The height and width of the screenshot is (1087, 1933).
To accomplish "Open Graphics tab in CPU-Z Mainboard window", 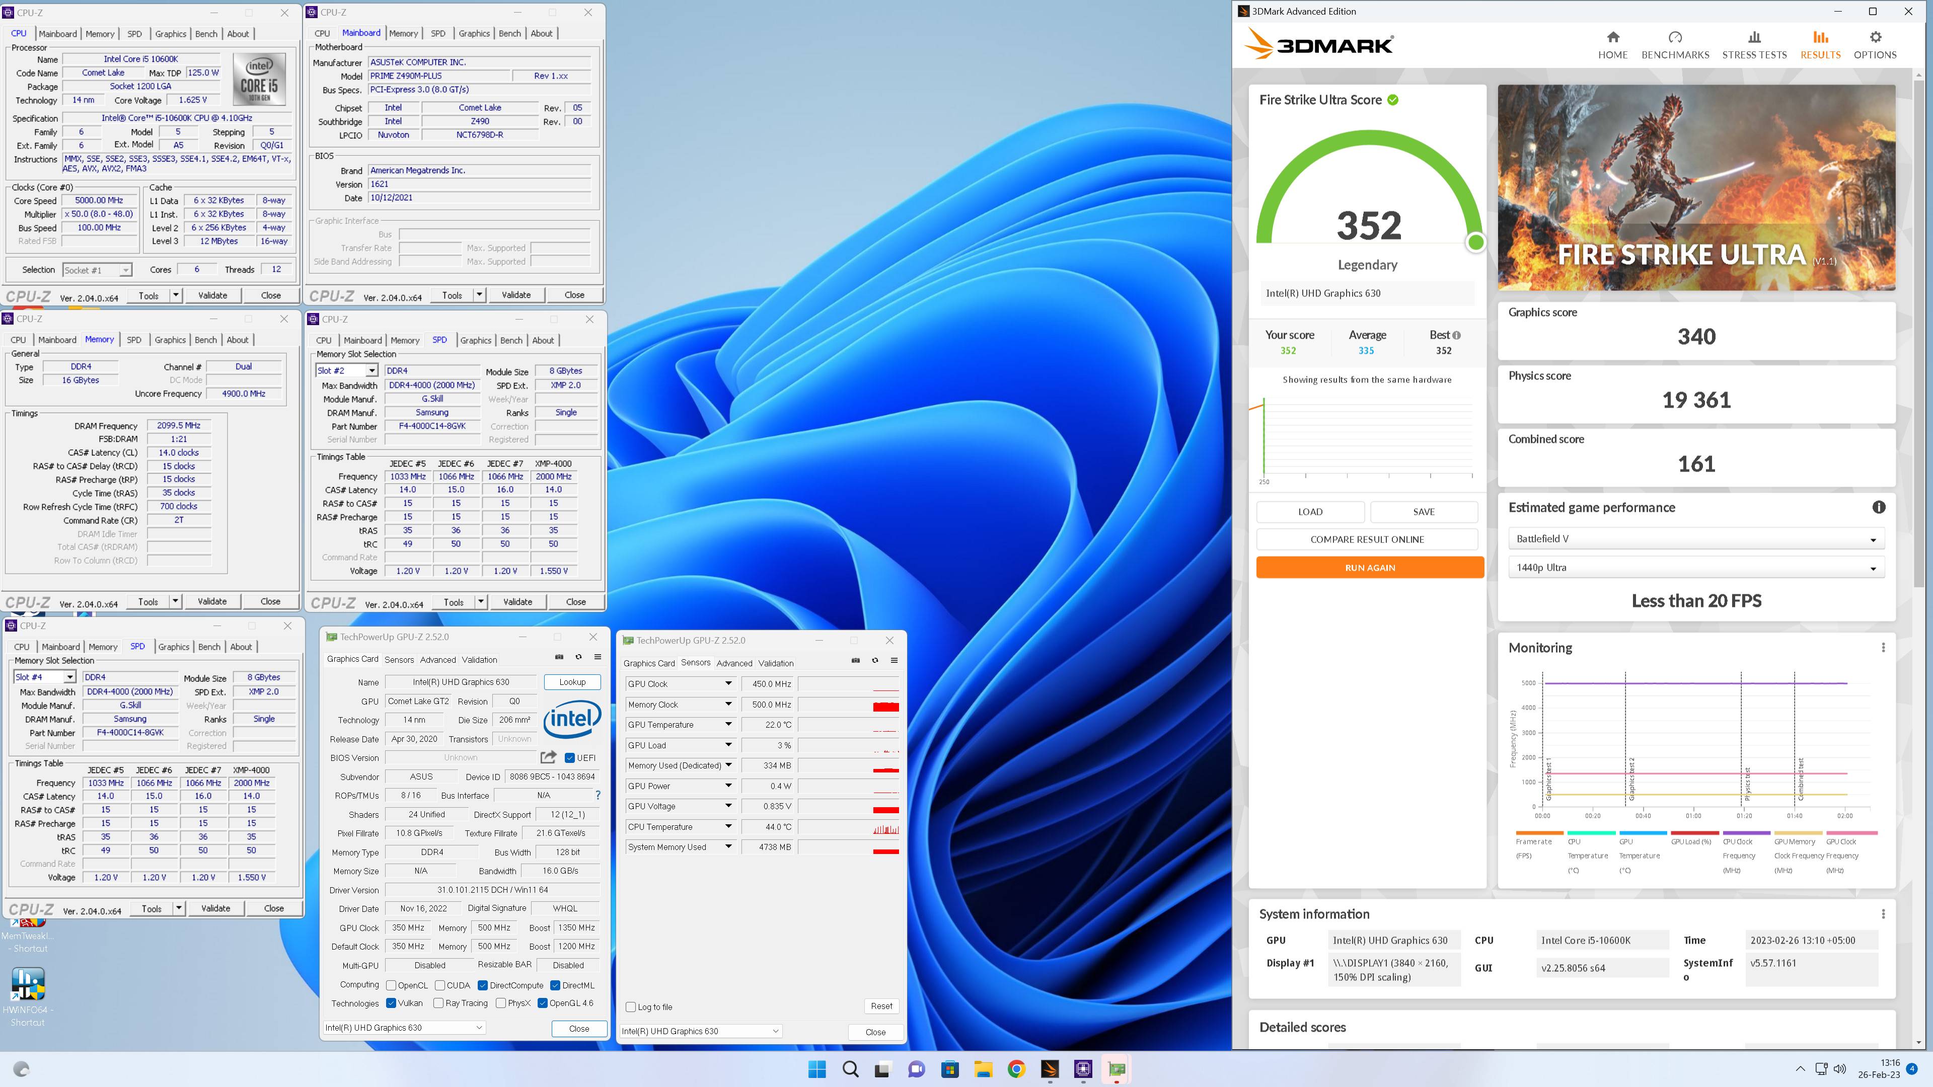I will (474, 33).
